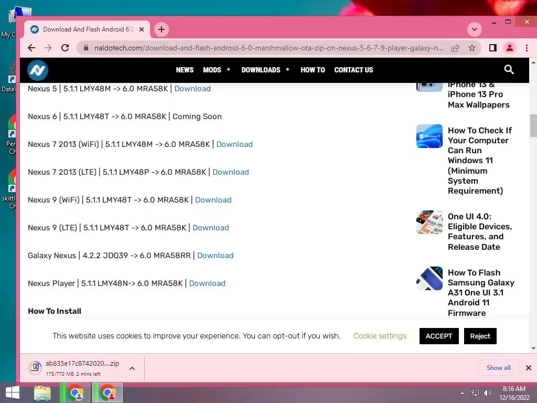Screen dimensions: 537x403
Task: Open Samsung Galaxy A31 firmware article
Action: [481, 293]
